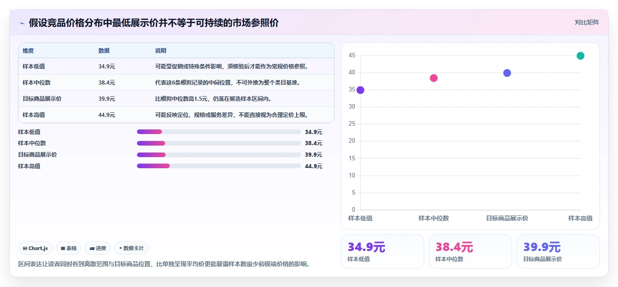
Task: Select the 数据卡片 tag chip
Action: [x=131, y=248]
